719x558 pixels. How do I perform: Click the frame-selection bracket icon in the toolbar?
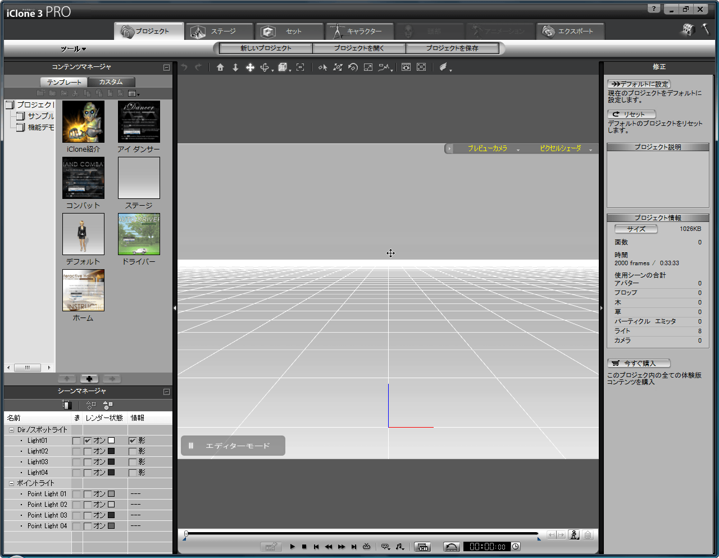click(x=301, y=67)
